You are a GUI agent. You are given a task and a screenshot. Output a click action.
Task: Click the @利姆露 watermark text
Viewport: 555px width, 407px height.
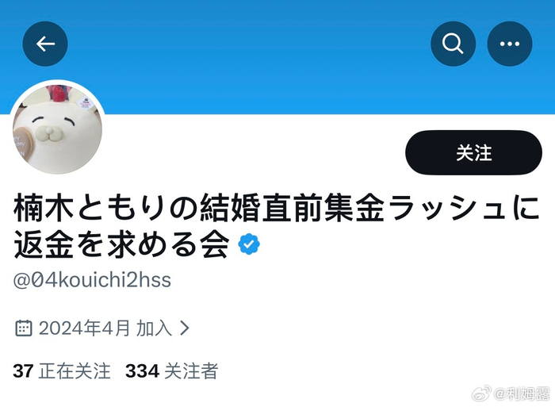(522, 394)
